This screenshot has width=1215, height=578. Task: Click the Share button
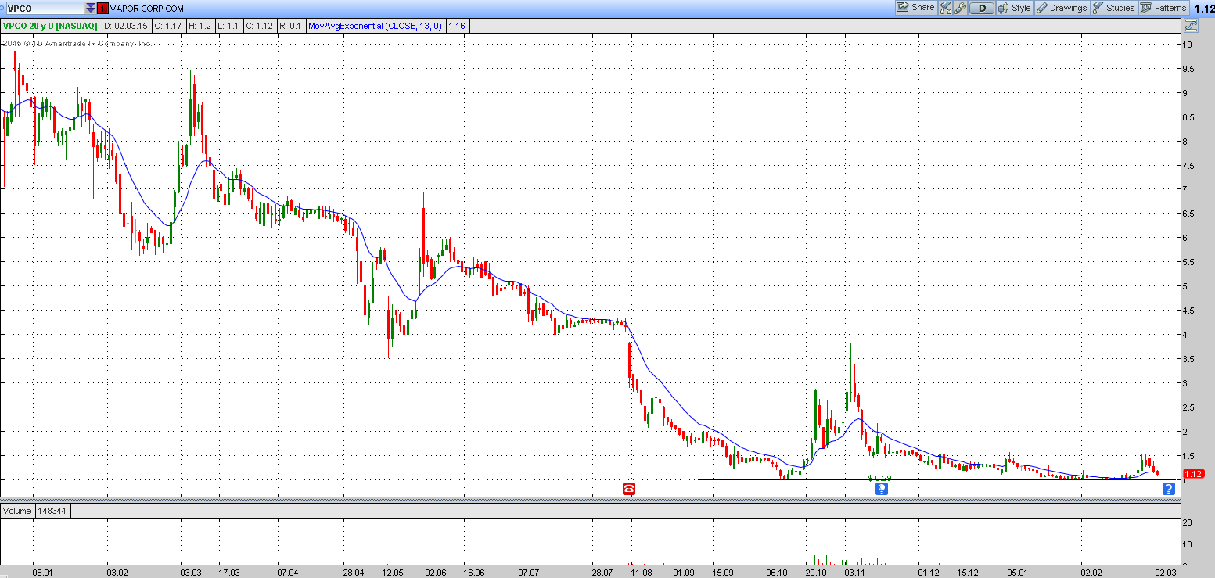[x=915, y=8]
